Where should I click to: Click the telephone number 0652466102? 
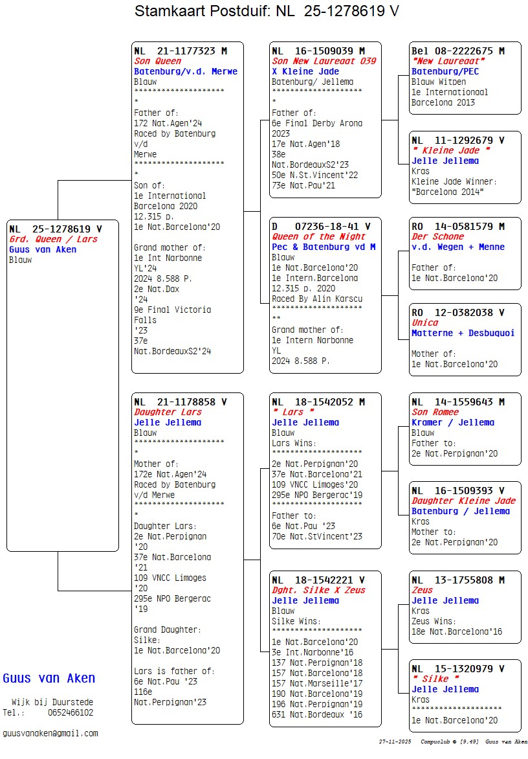point(70,712)
